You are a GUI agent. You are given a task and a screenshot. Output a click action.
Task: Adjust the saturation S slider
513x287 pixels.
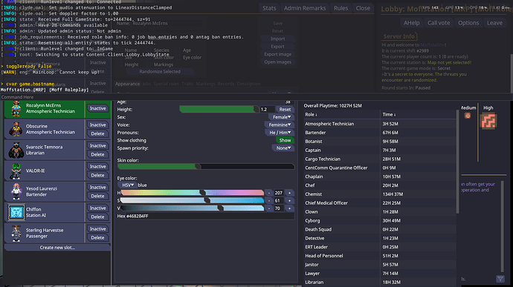193,200
